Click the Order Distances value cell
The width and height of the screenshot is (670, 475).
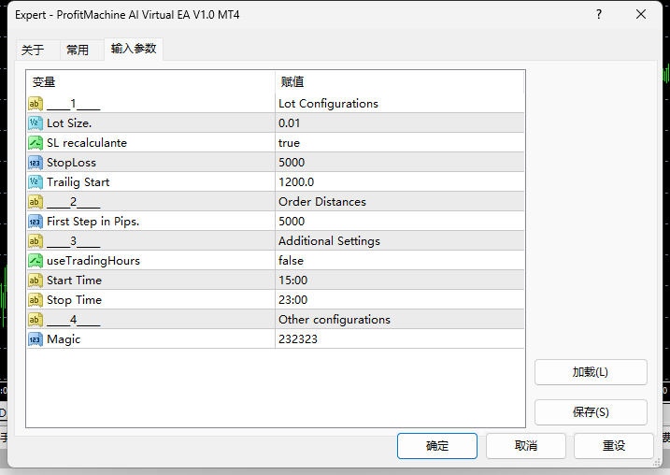coord(400,202)
